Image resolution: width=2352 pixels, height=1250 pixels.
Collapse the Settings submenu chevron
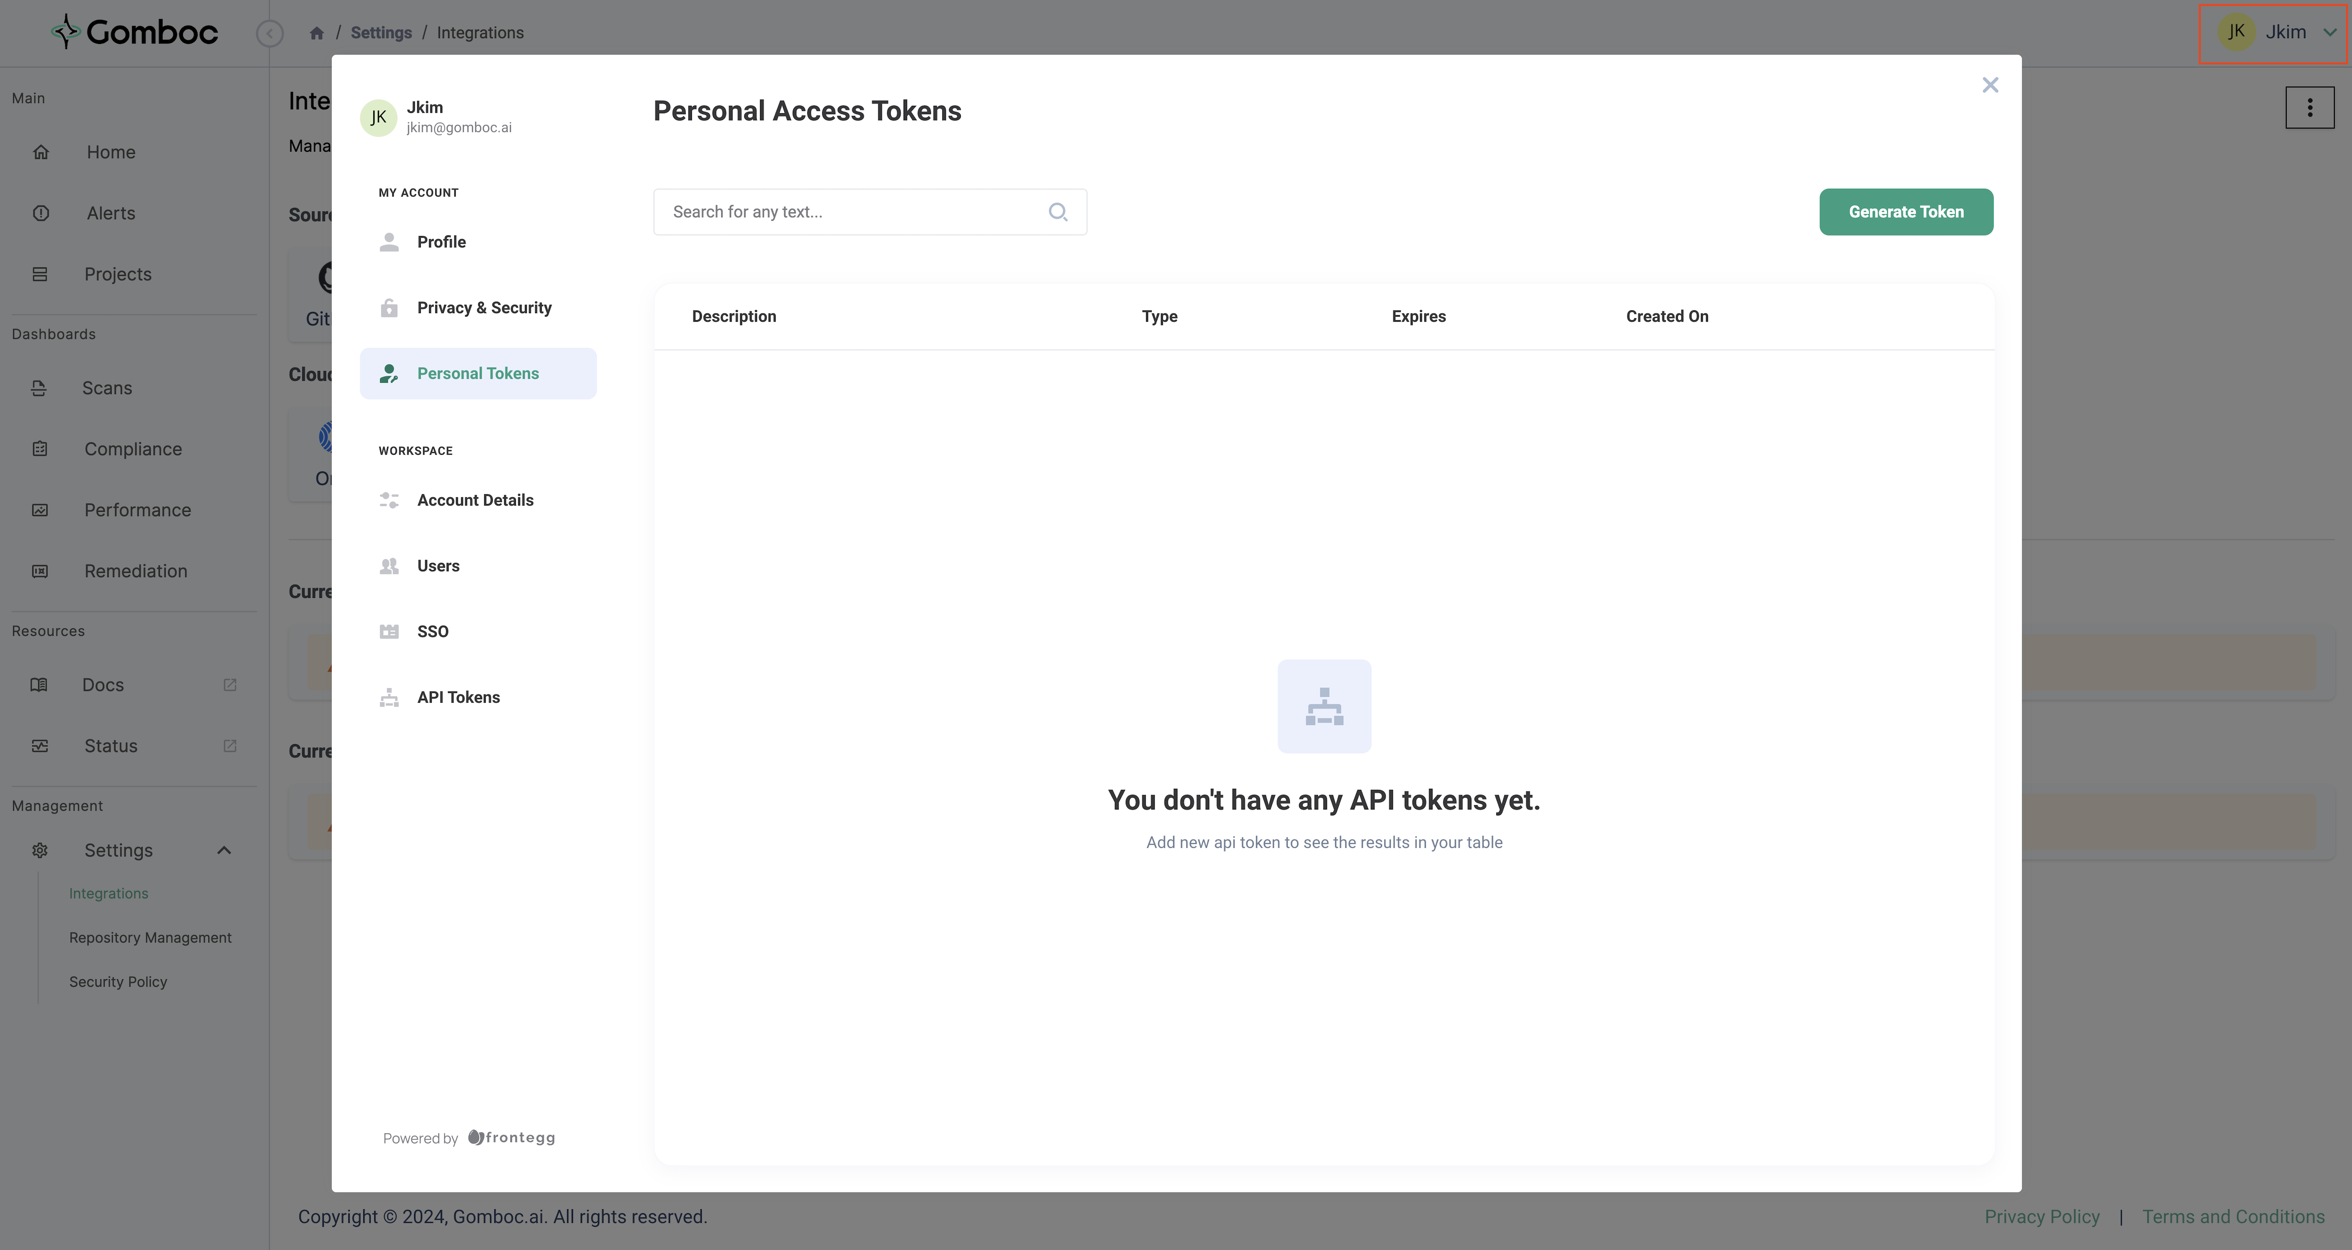(224, 851)
